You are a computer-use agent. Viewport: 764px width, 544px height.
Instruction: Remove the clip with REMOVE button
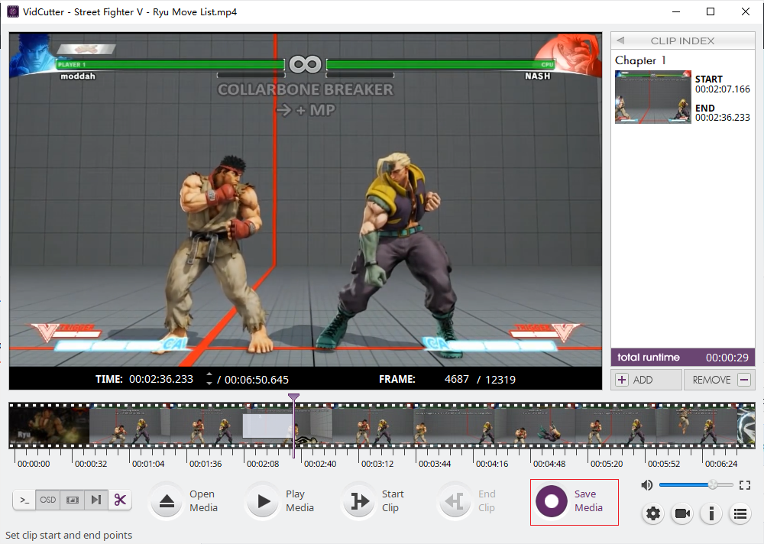[x=719, y=380]
